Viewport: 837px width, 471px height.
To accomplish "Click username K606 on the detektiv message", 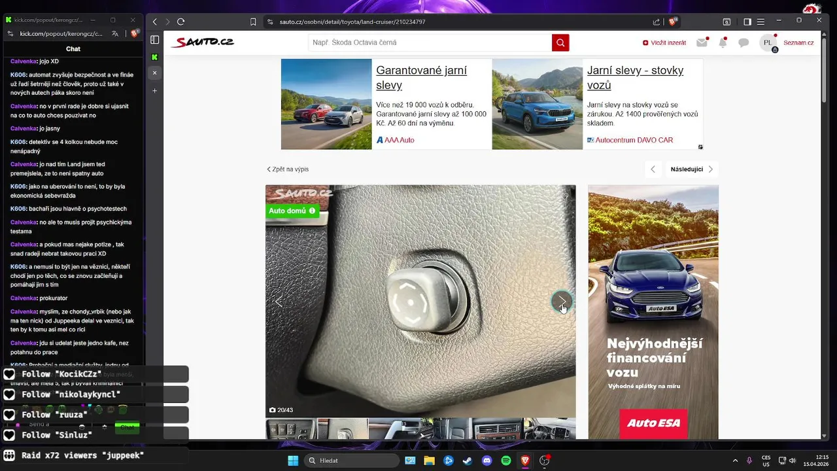I will [x=18, y=142].
